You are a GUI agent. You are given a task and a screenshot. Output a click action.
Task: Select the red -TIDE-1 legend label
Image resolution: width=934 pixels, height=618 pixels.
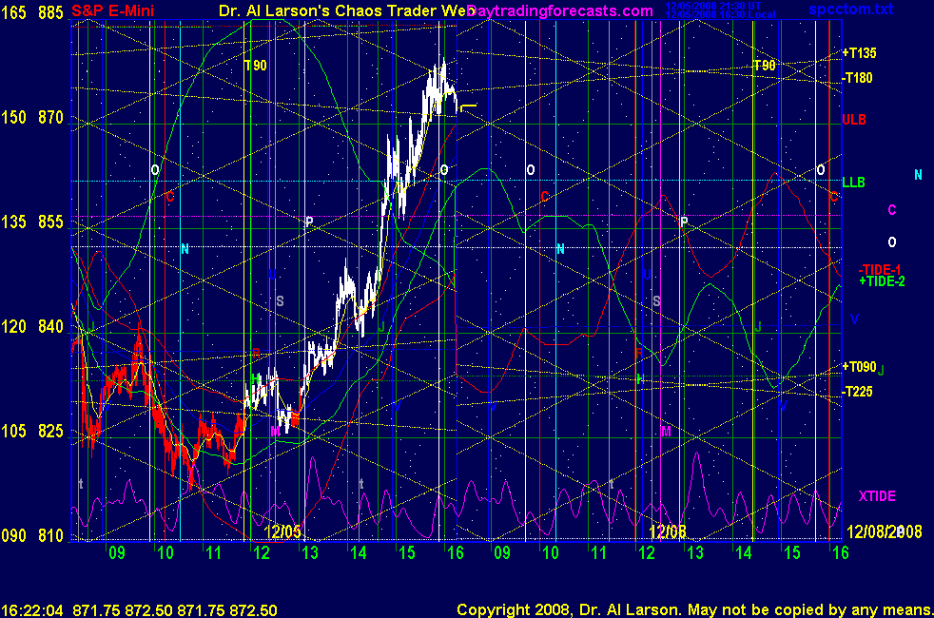879,269
